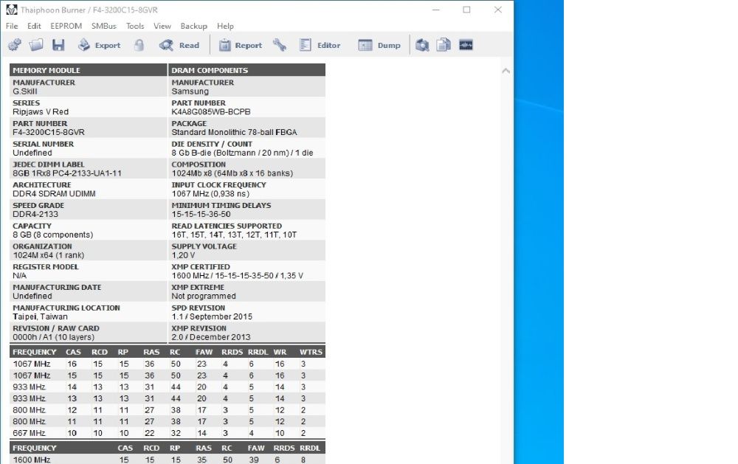Save with the floppy disk icon

pos(58,45)
